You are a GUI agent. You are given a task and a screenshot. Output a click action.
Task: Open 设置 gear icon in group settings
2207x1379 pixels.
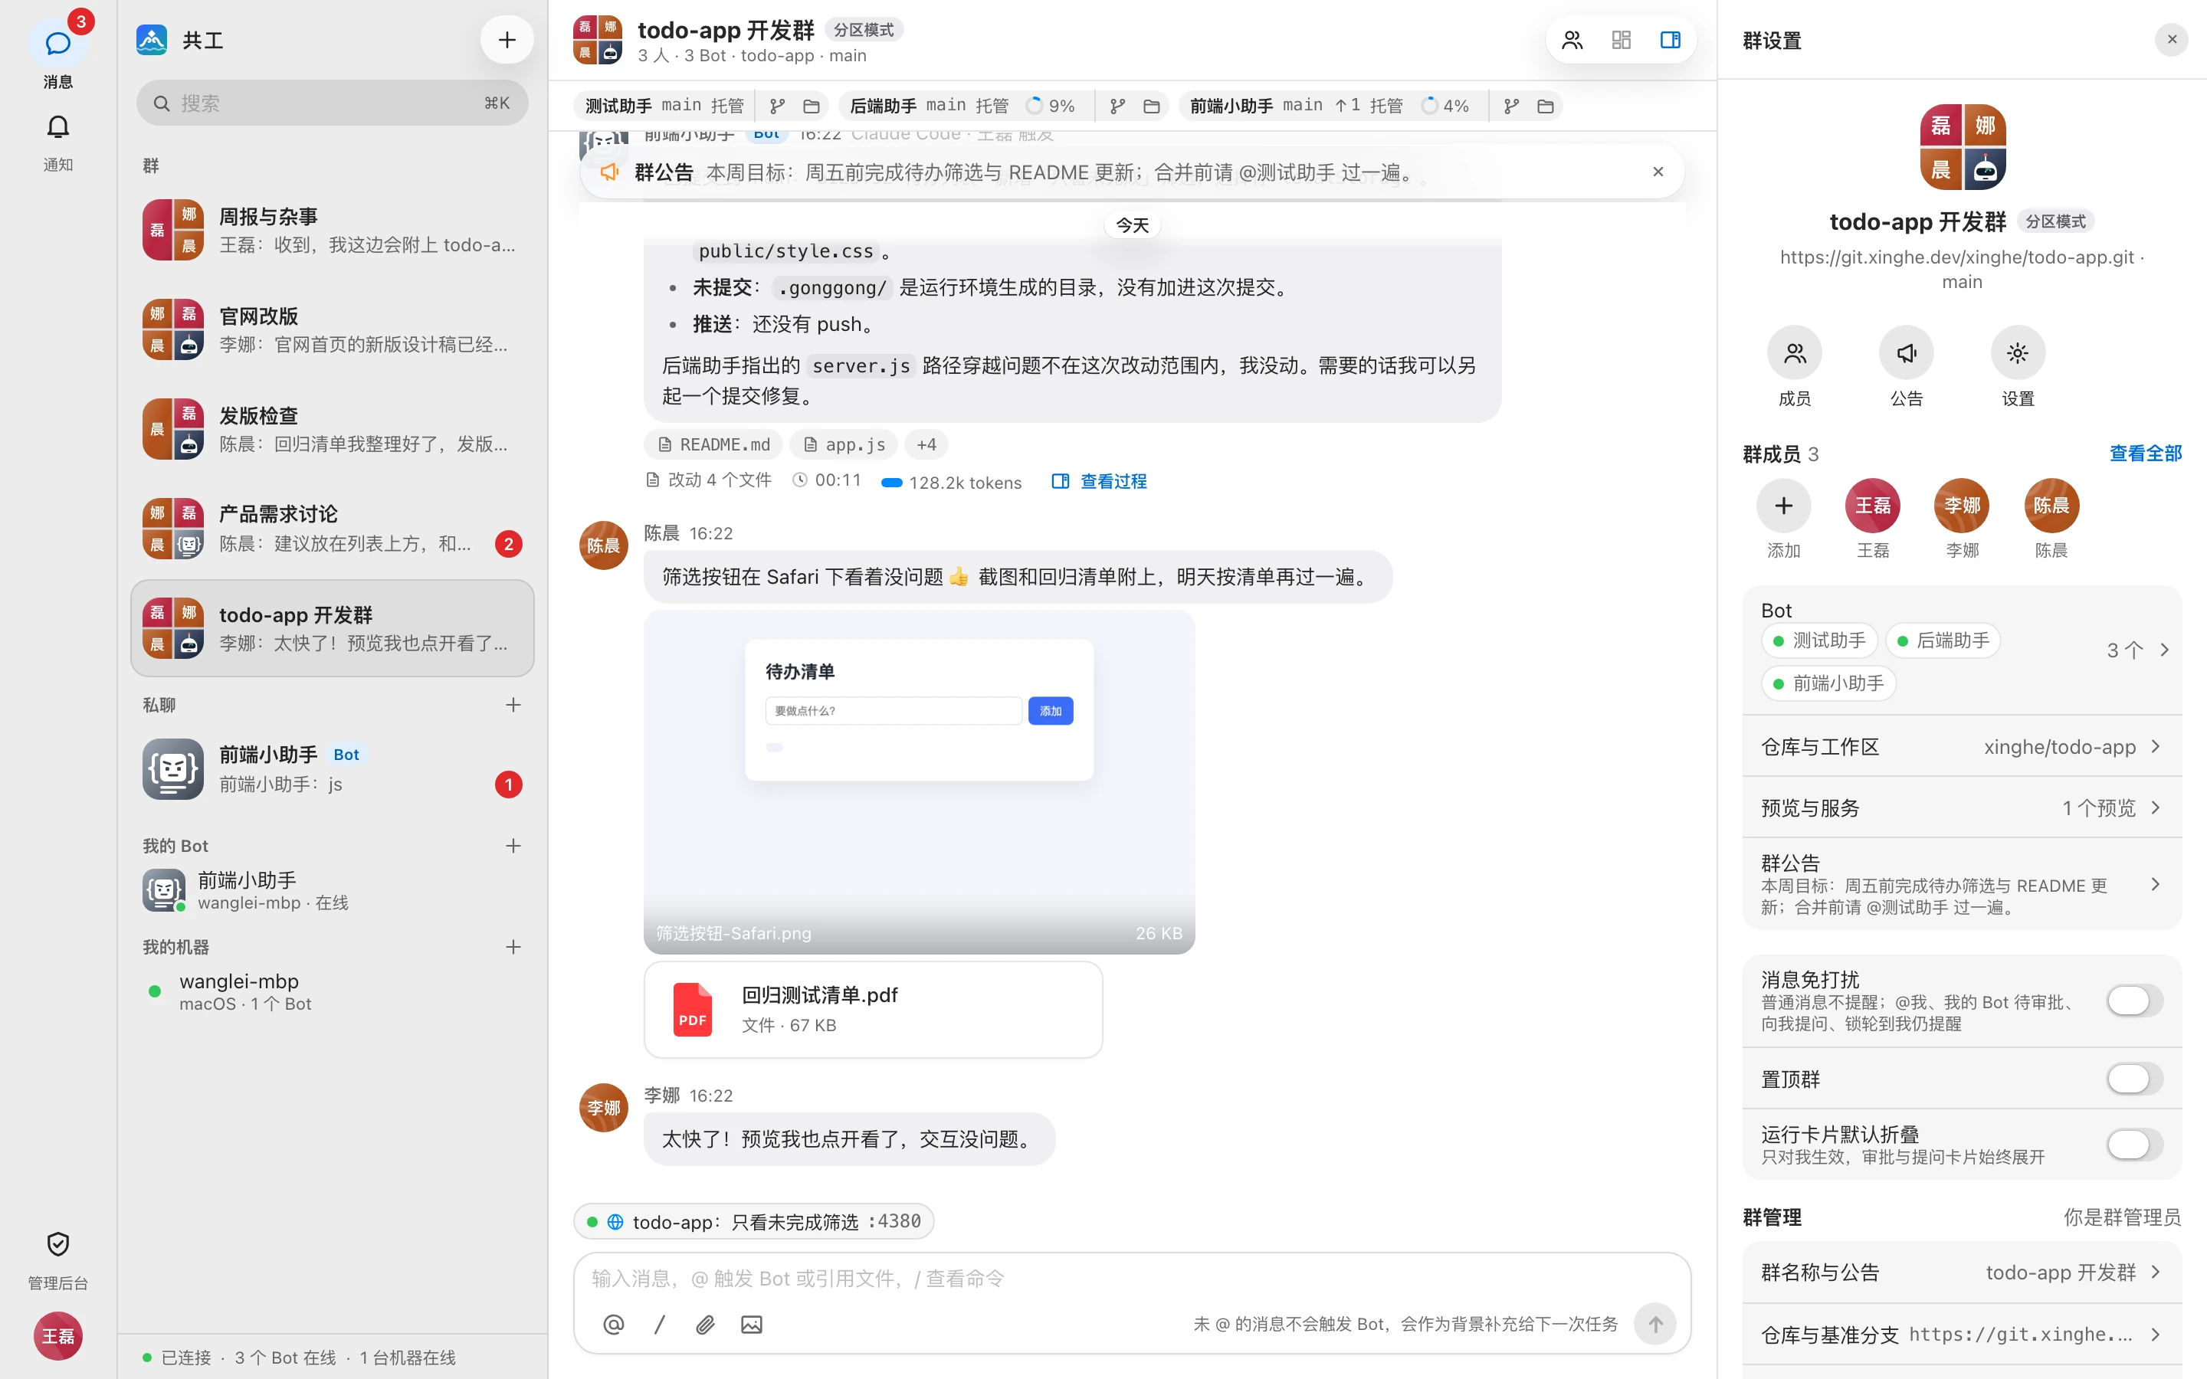(2017, 353)
